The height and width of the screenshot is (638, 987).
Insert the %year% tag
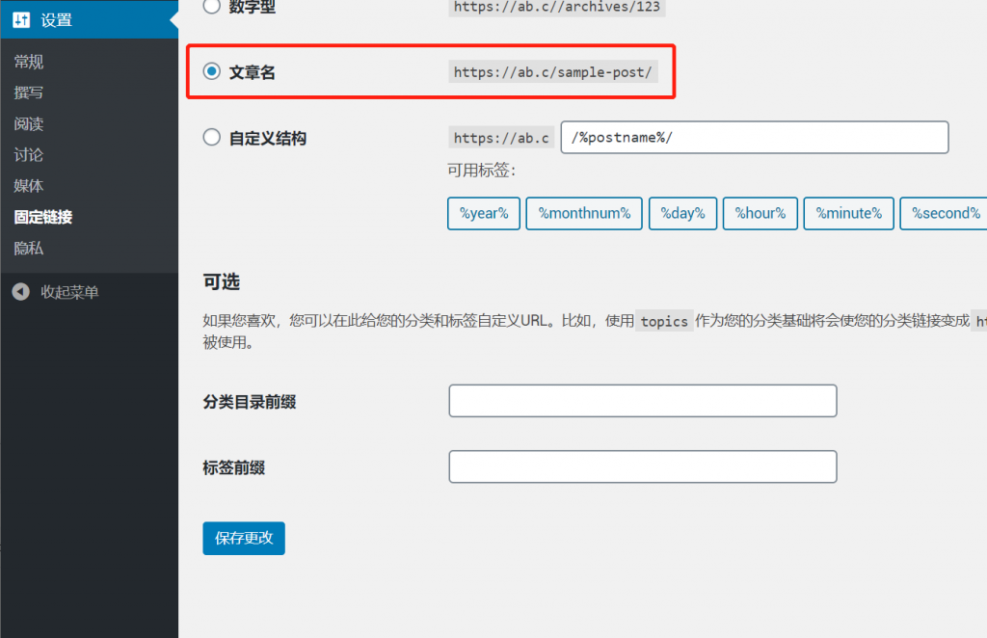point(484,214)
